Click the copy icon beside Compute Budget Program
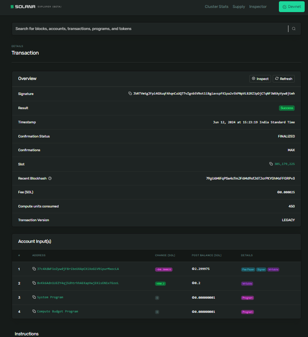The image size is (308, 337). click(x=34, y=311)
